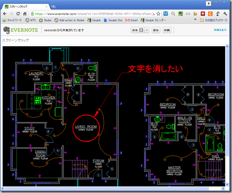
Task: Expand the hidden bookmarks chevron
Action: 195,19
